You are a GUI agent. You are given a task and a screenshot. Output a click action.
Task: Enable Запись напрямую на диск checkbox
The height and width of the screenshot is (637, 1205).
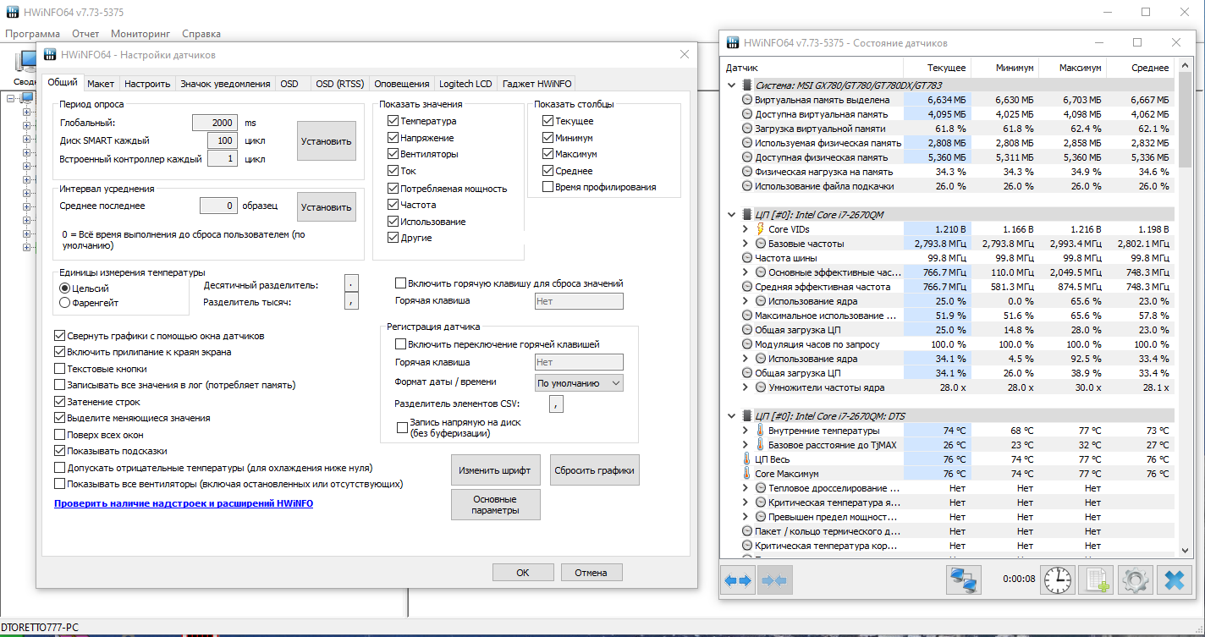pyautogui.click(x=403, y=427)
